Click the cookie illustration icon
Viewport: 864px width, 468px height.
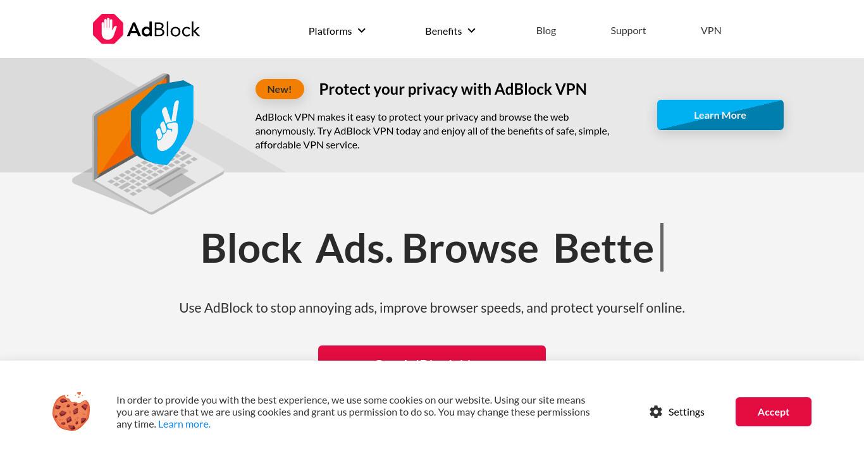pyautogui.click(x=71, y=411)
